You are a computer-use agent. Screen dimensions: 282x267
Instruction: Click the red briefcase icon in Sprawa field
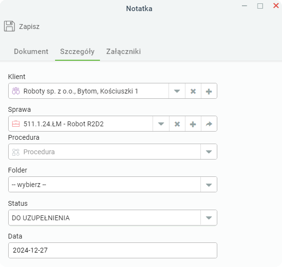tap(16, 124)
